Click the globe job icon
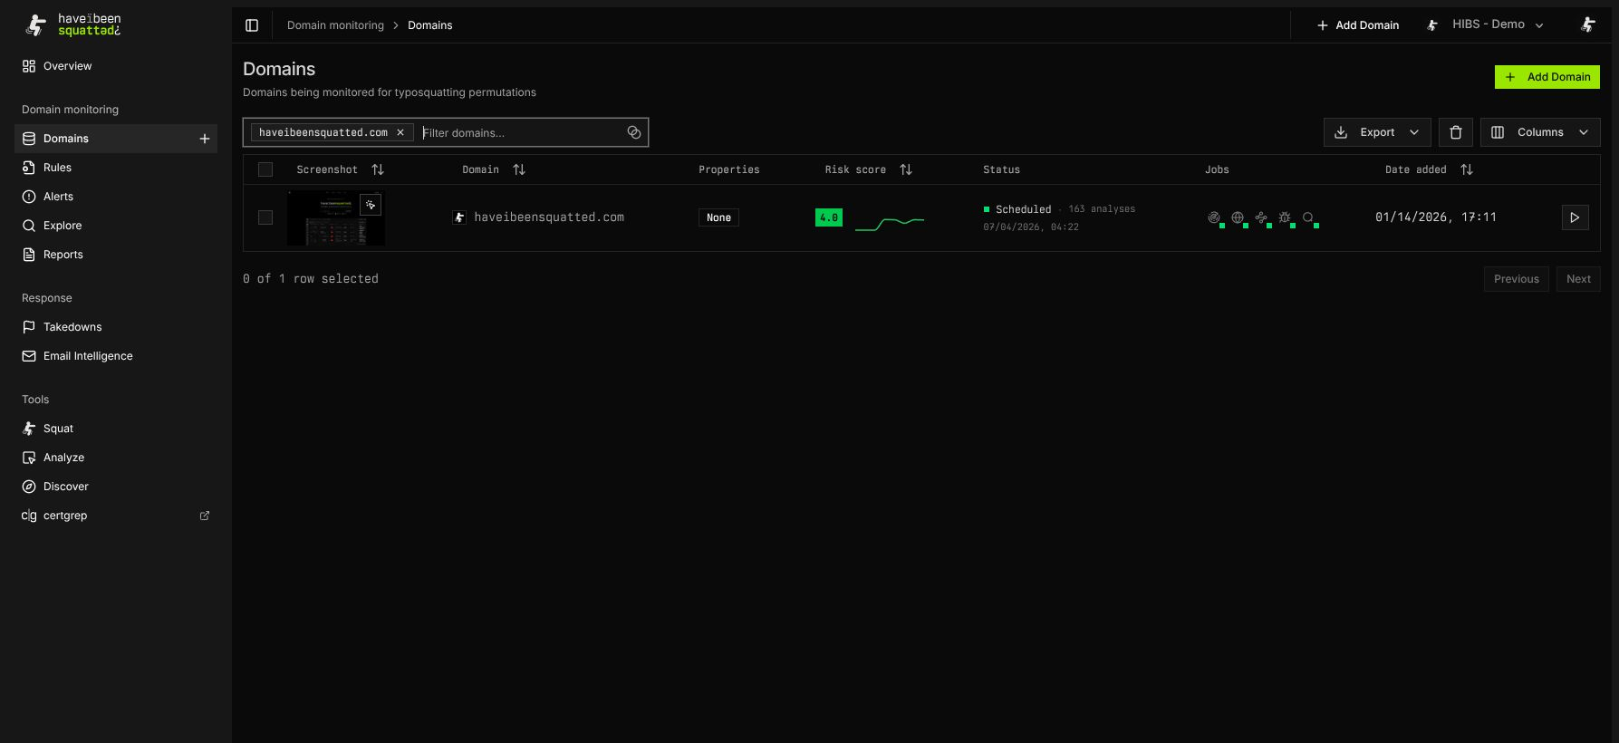Screen dimensions: 1619x743 (x=1238, y=217)
